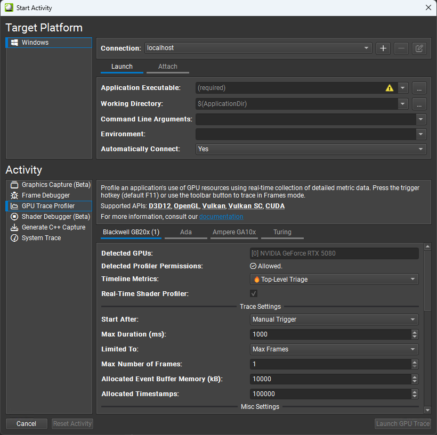Expand the Start After dropdown
Screen dimensions: 437x435
coord(334,319)
